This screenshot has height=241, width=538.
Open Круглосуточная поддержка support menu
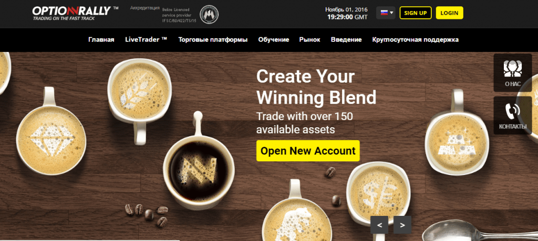pyautogui.click(x=415, y=40)
